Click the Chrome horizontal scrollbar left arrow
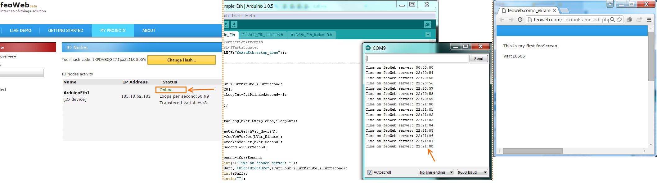657x187 pixels. click(500, 151)
